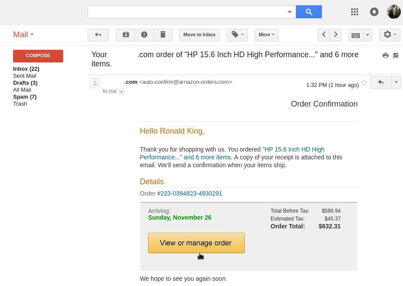Print the email using the printer icon
Viewport: 403px width, 286px height.
386,55
